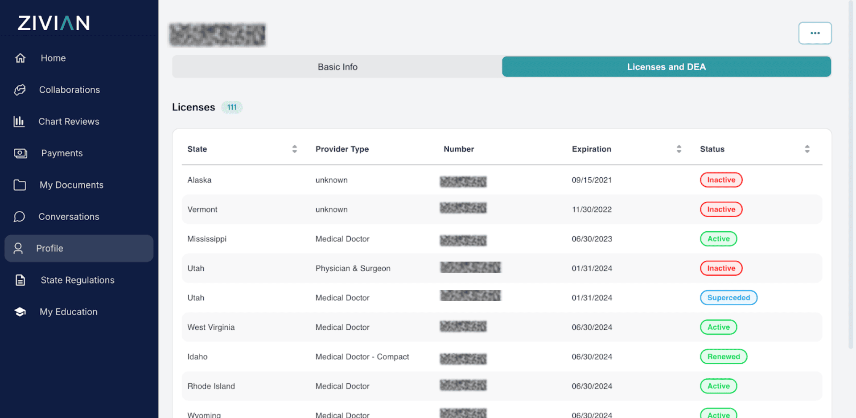Click the Renewed status badge for Idaho

[723, 357]
